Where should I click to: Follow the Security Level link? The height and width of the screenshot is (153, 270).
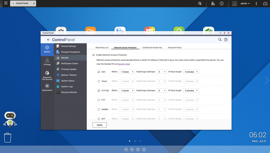(124, 64)
